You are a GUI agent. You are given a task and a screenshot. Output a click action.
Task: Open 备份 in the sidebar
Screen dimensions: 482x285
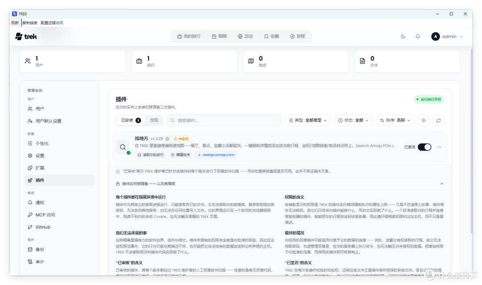[59, 249]
